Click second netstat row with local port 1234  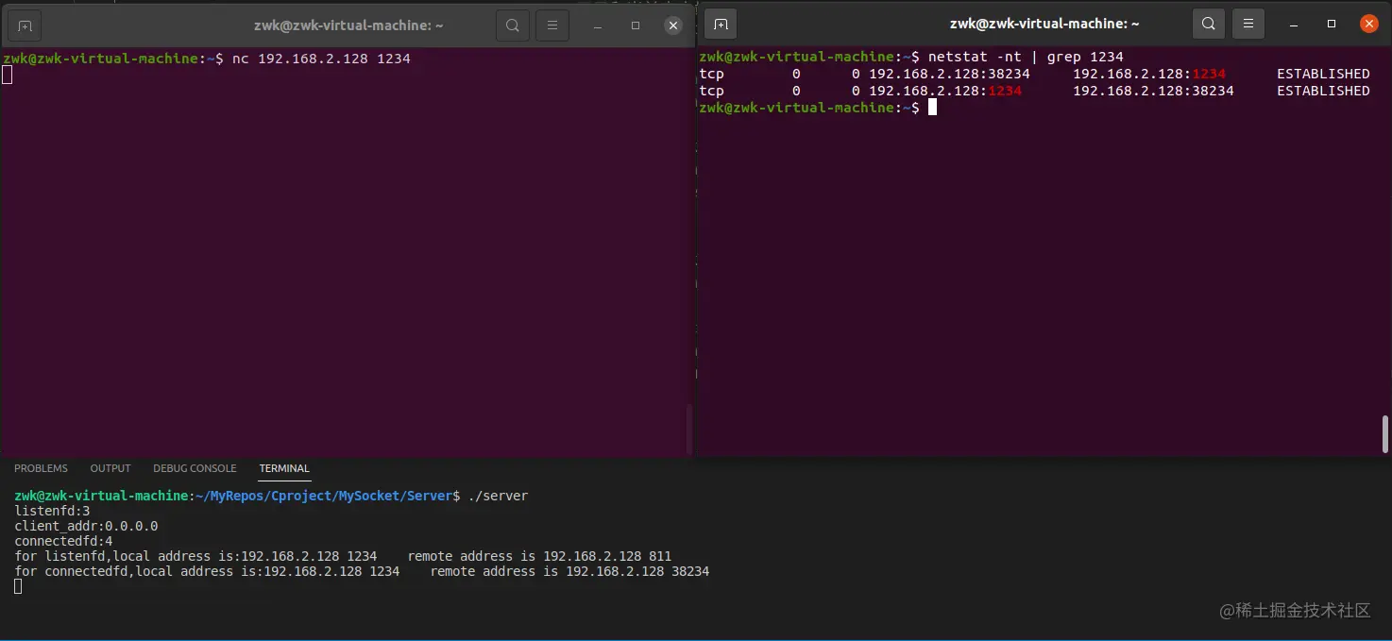click(1034, 91)
